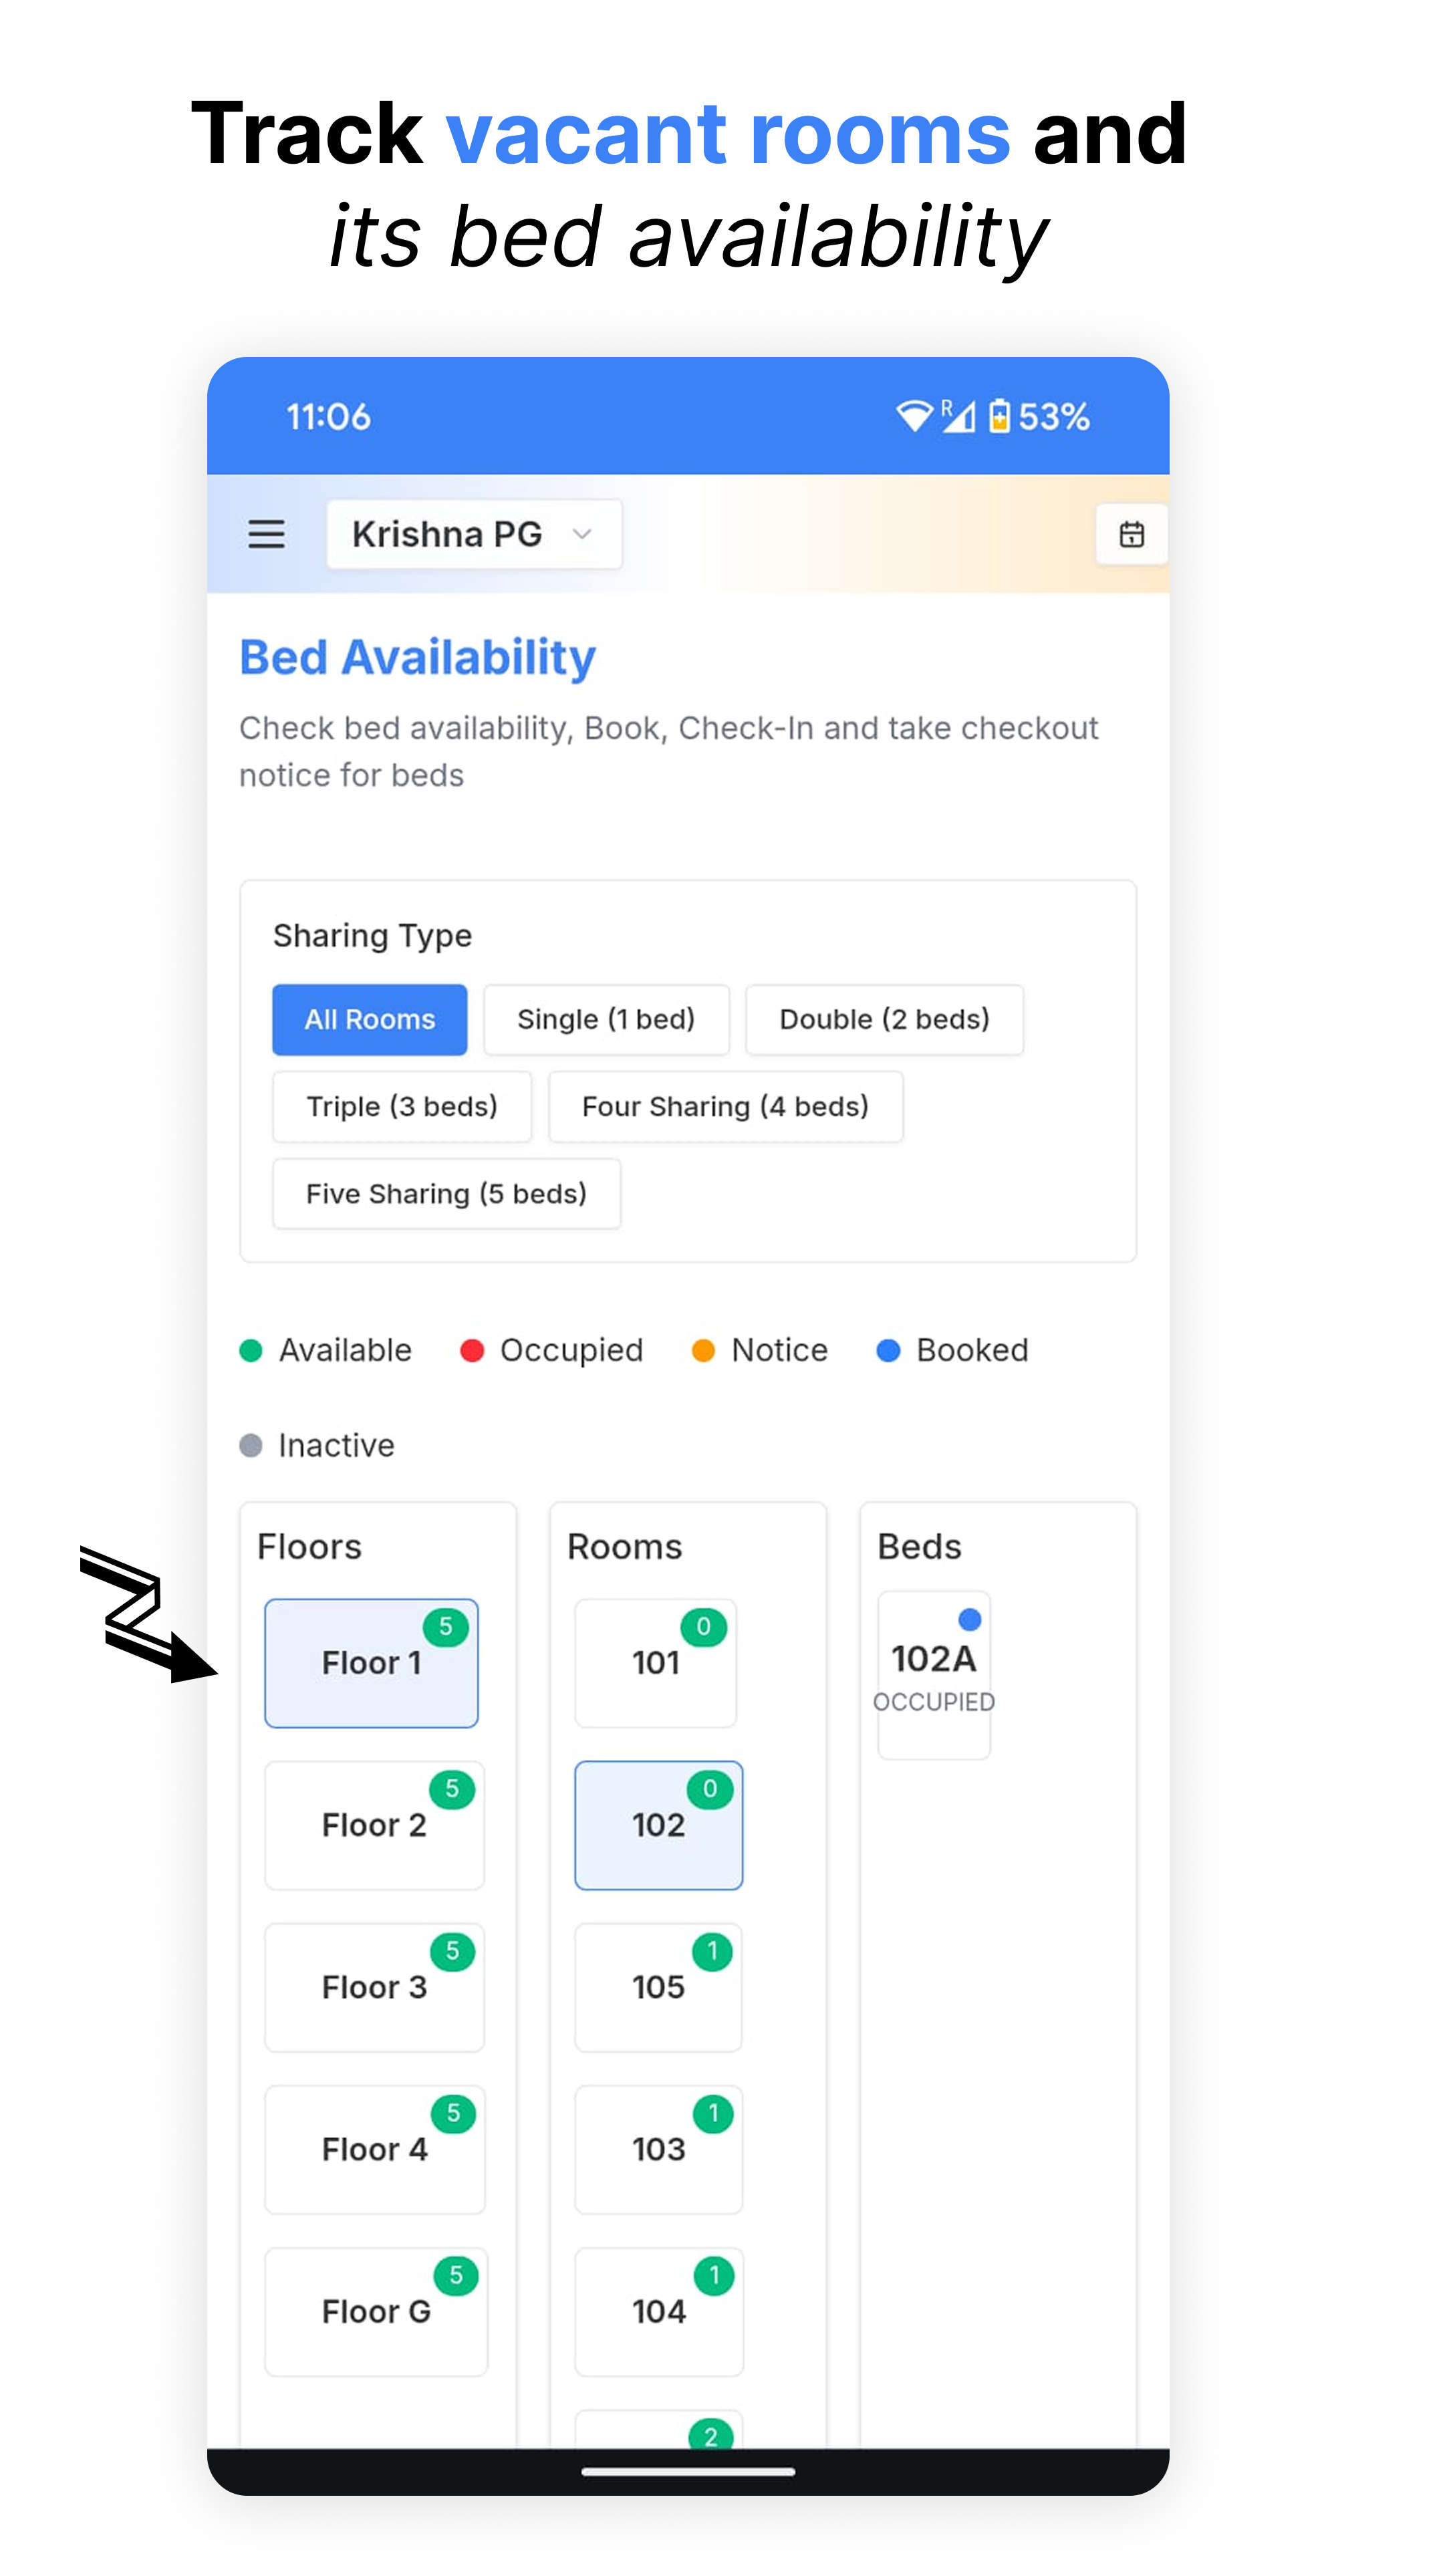Viewport: 1449px width, 2576px height.
Task: Expand the Floors panel header
Action: tap(309, 1546)
